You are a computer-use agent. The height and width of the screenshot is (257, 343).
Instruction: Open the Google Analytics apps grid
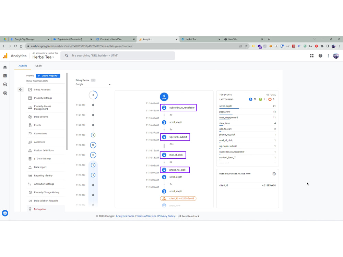click(x=312, y=56)
